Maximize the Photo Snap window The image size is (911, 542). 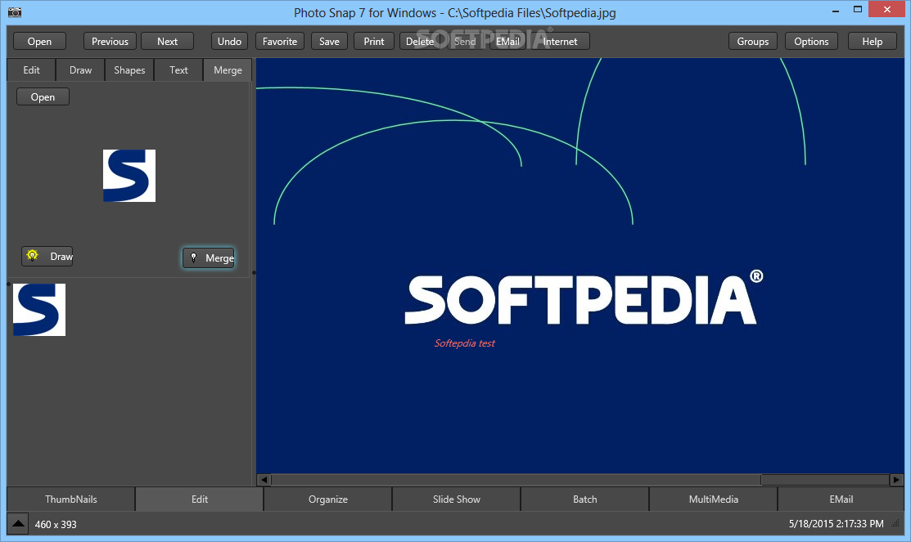pyautogui.click(x=858, y=9)
